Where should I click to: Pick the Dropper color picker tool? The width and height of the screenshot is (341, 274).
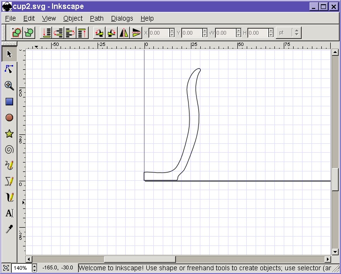pos(9,229)
